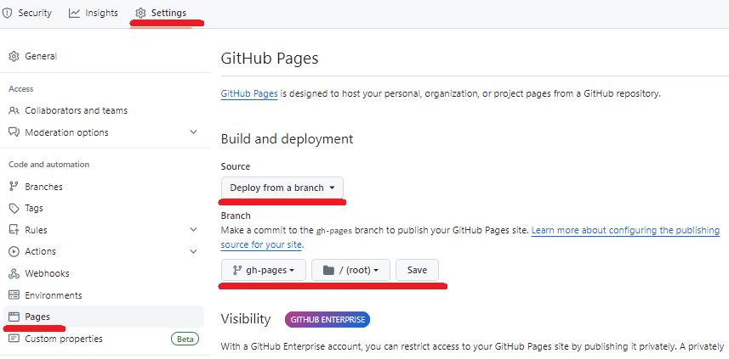Click the Collaborators people icon
The height and width of the screenshot is (359, 729).
coord(14,110)
